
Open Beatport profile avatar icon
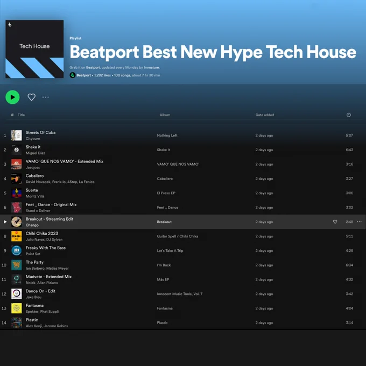pyautogui.click(x=72, y=75)
